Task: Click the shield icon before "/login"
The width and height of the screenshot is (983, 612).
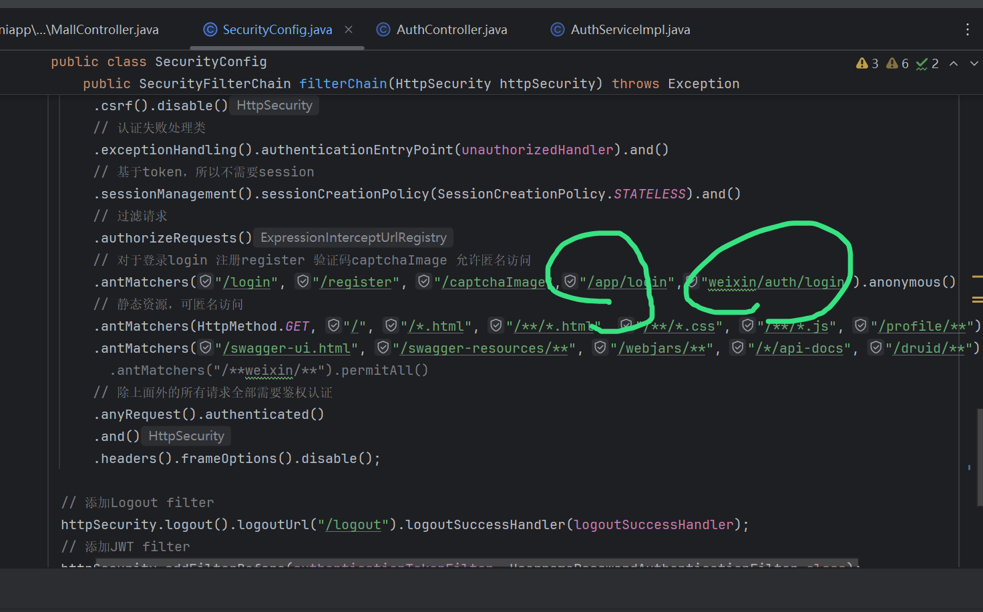Action: (x=206, y=281)
